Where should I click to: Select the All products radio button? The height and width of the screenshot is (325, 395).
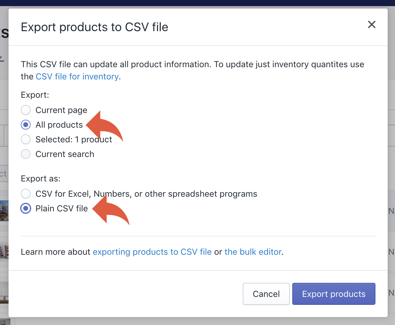pos(26,125)
